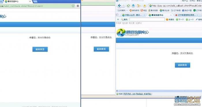Click 返回首页 button in middle window
202x107 pixels.
pyautogui.click(x=101, y=49)
